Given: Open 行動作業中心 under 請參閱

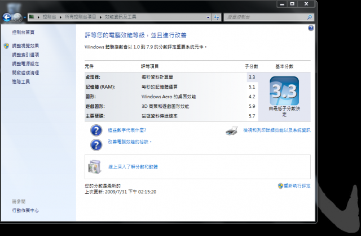Looking at the screenshot, I should pyautogui.click(x=25, y=210).
